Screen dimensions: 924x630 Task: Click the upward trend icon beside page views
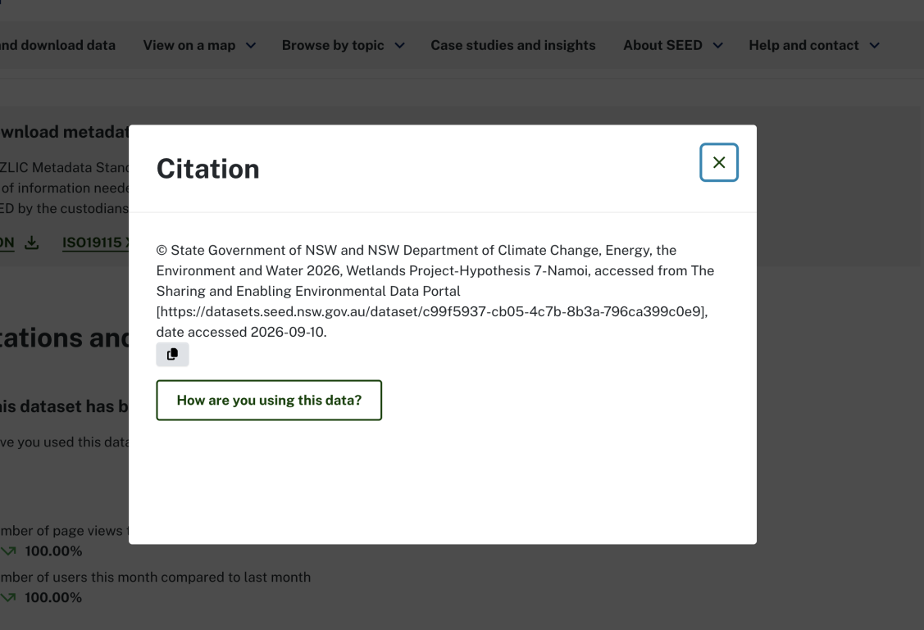(x=8, y=551)
